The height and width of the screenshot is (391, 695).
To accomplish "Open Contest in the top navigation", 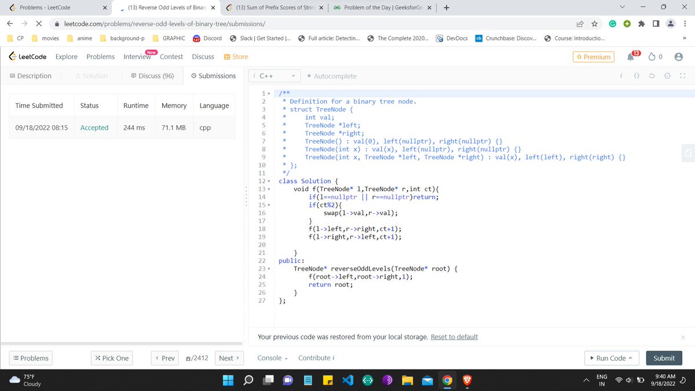I will tap(171, 57).
